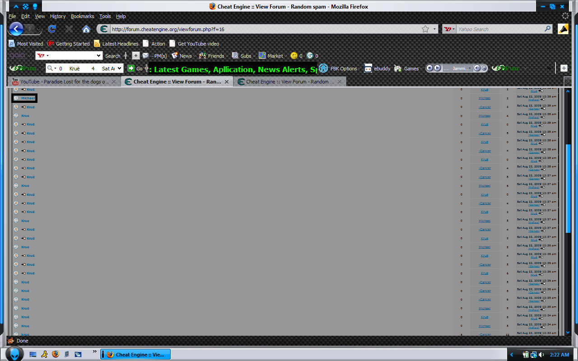Reload the page with the refresh icon

52,29
